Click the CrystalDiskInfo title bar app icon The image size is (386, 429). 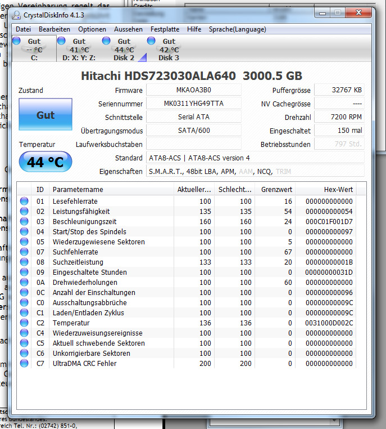[x=16, y=15]
